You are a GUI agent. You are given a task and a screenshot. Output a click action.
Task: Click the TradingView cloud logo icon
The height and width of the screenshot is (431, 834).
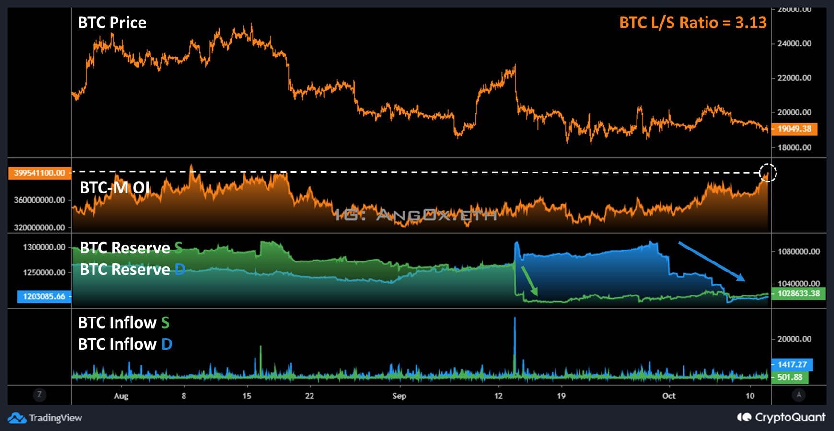[18, 418]
